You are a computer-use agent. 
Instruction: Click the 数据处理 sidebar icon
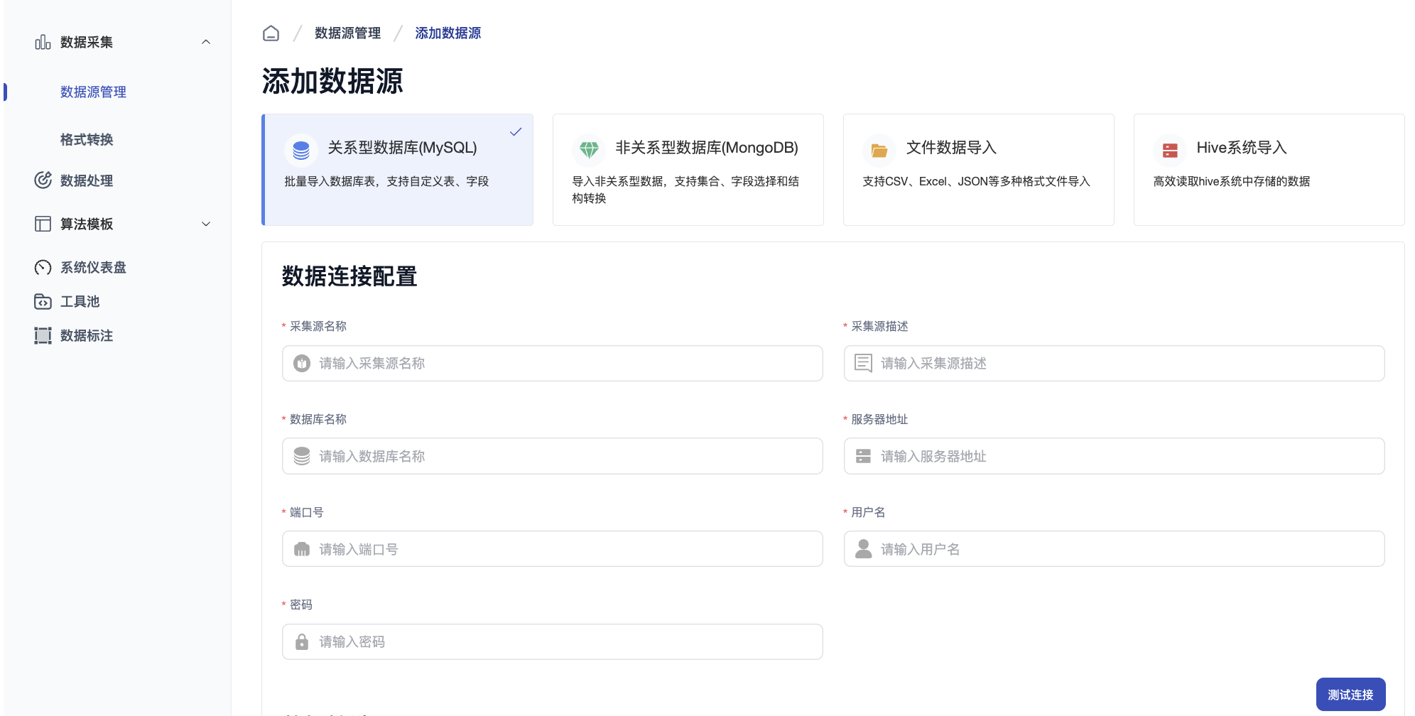pyautogui.click(x=43, y=180)
